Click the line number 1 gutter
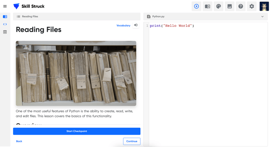 [x=147, y=26]
